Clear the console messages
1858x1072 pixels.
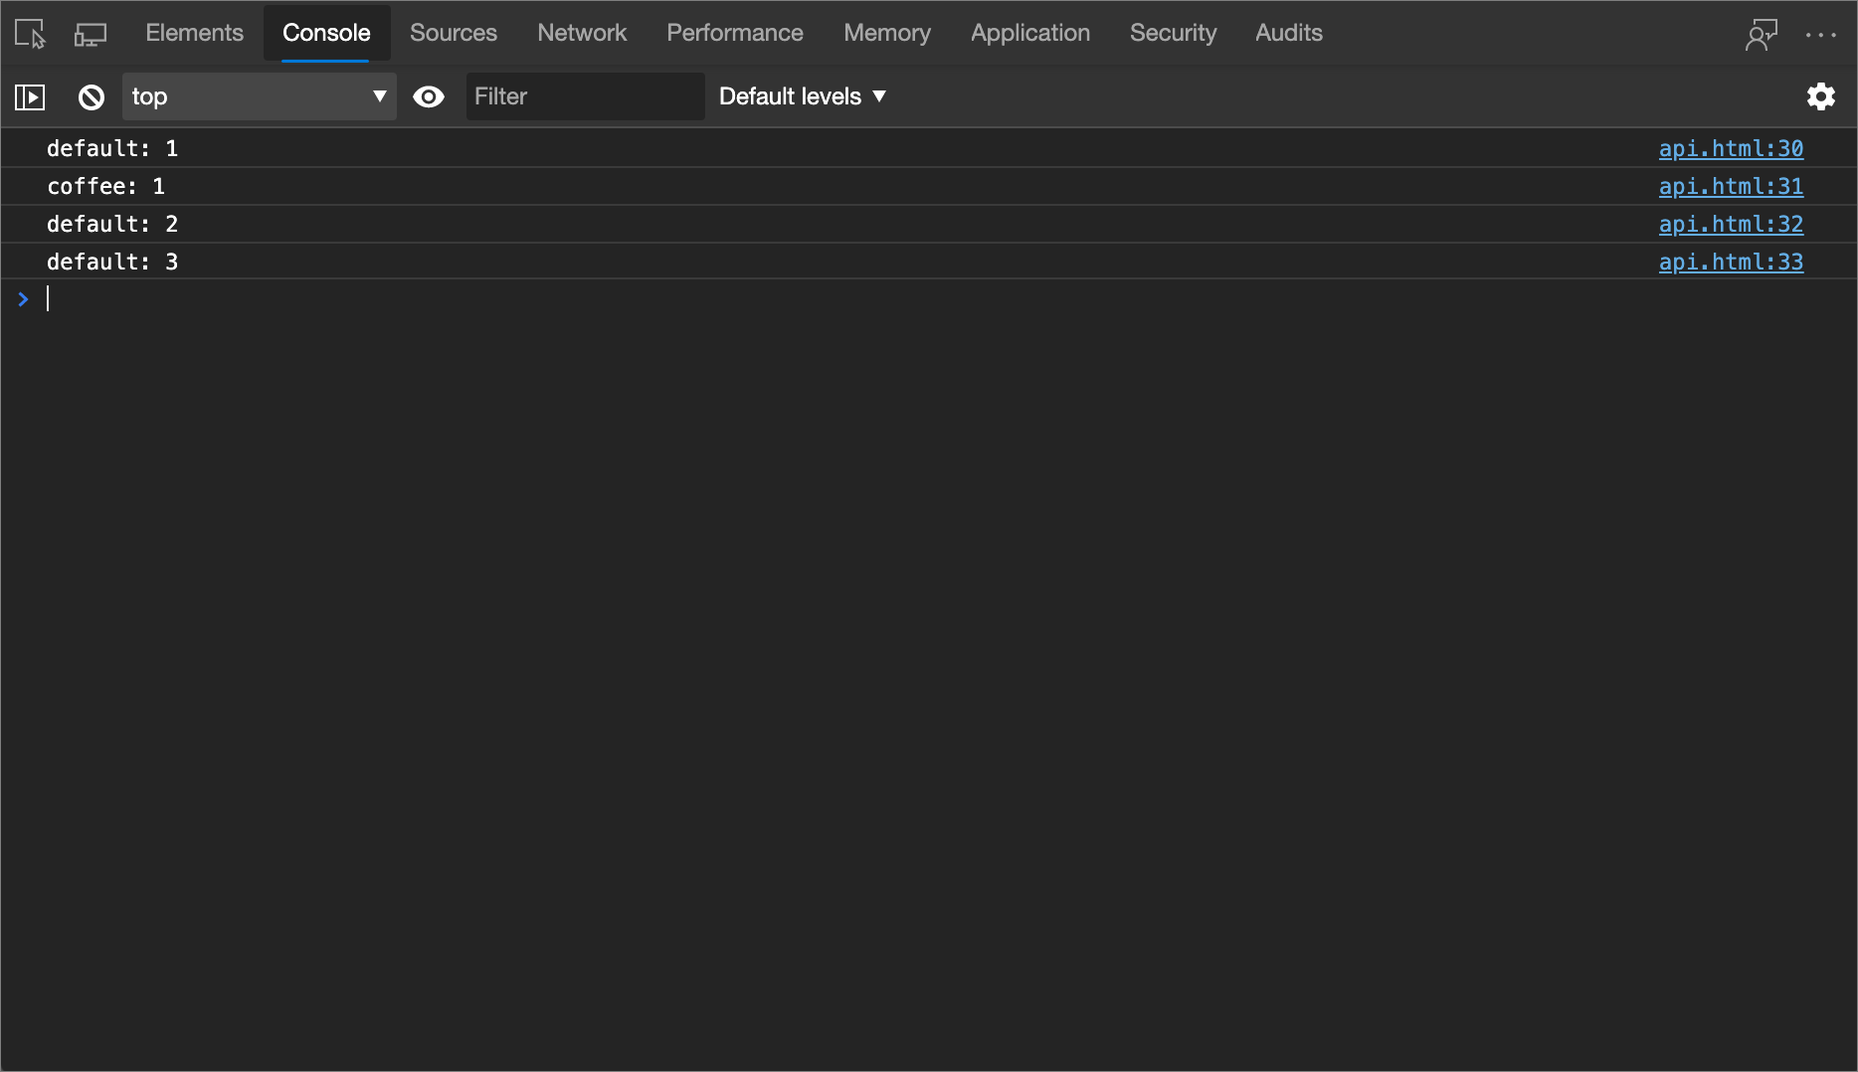point(91,96)
